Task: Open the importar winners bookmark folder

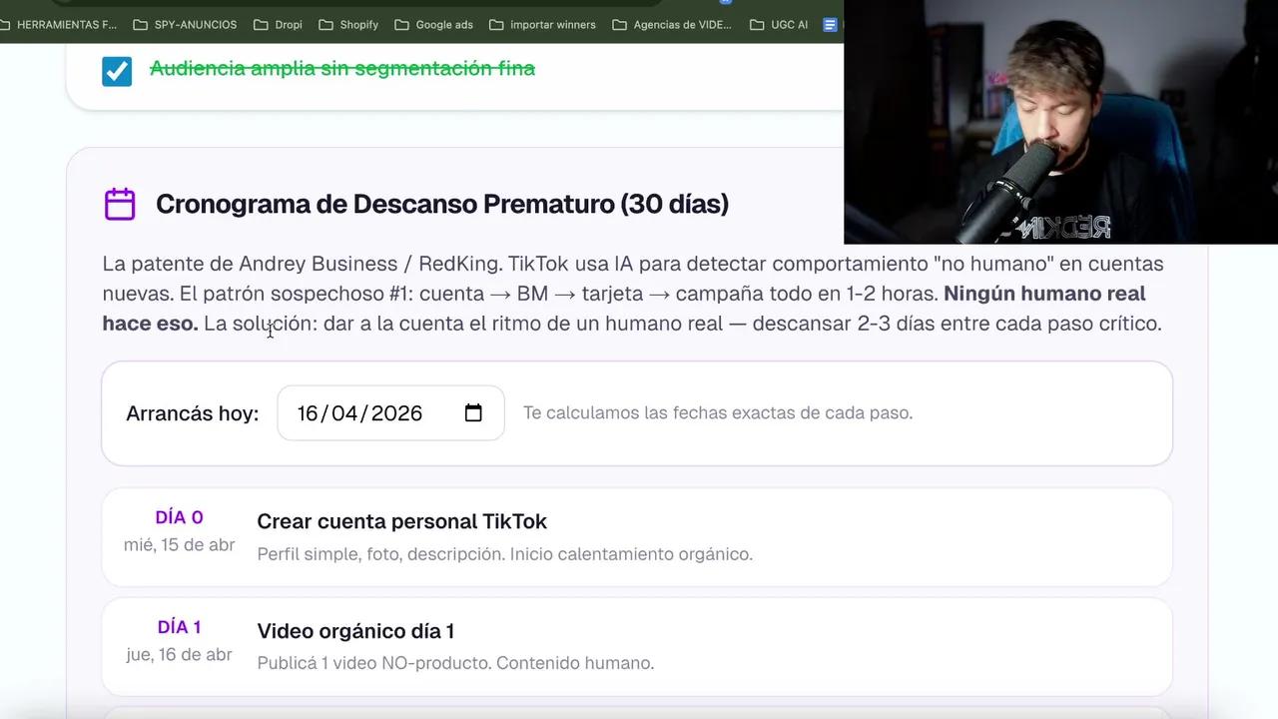Action: click(x=542, y=24)
